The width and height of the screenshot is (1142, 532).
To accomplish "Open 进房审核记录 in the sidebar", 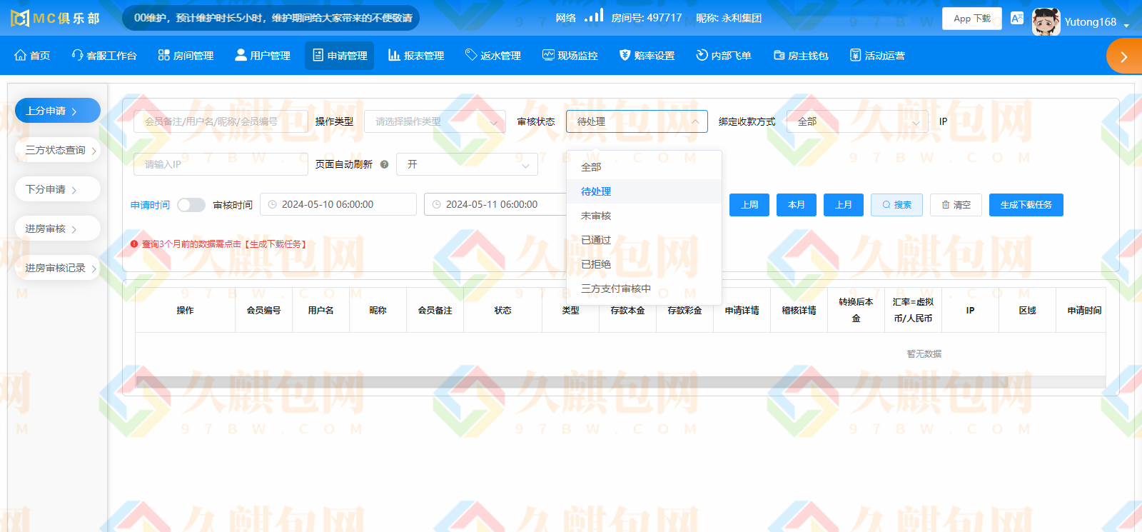I will point(58,268).
